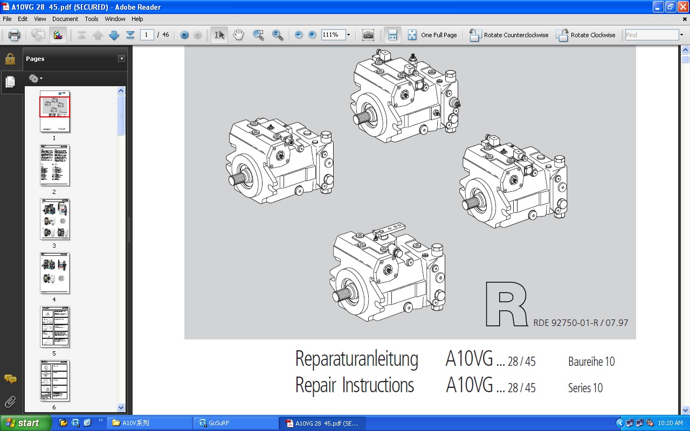
Task: Click the 'RDE 92750-01-R / 07.97' text
Action: (581, 323)
